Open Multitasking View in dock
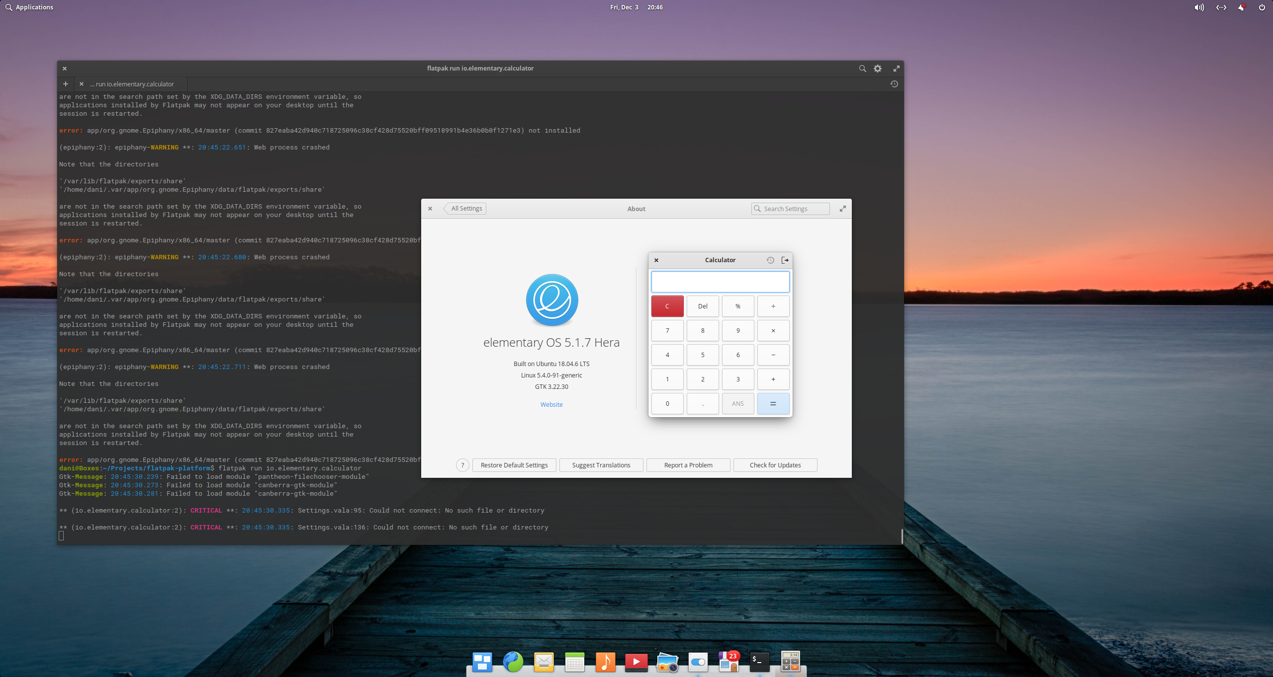 (x=482, y=662)
